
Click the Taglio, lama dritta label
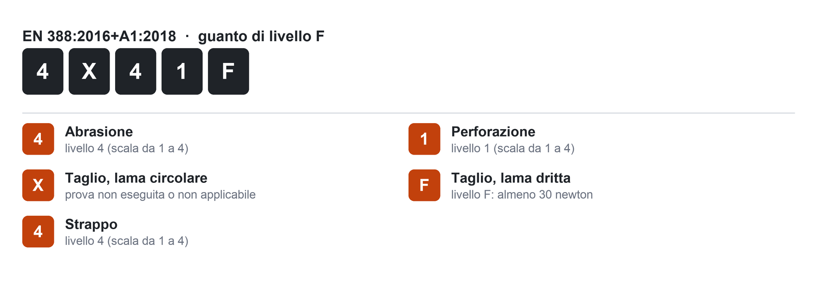coord(511,178)
